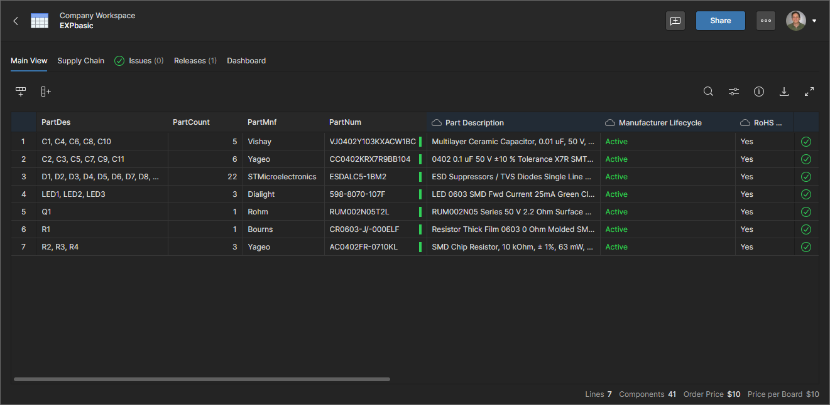Image resolution: width=830 pixels, height=405 pixels.
Task: Click the green check status for row 1
Action: [806, 142]
